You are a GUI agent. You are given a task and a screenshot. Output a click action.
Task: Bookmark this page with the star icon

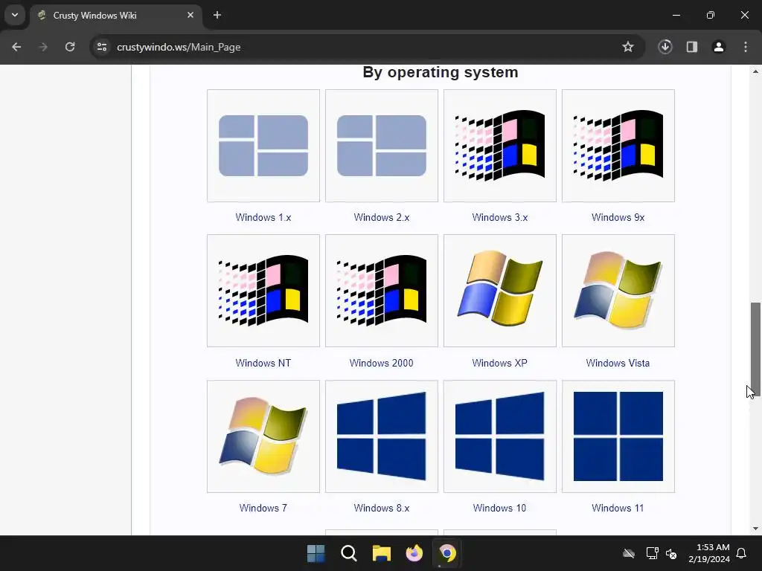click(x=628, y=47)
